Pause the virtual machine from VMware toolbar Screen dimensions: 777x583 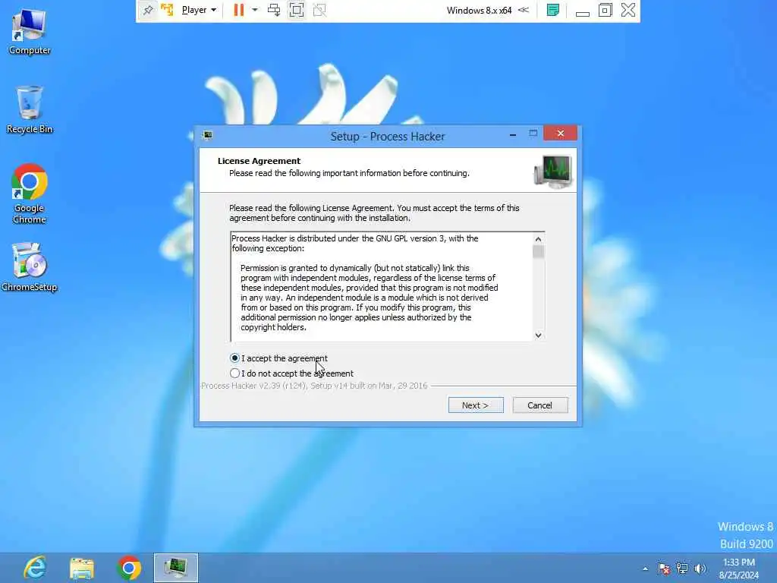(x=239, y=10)
